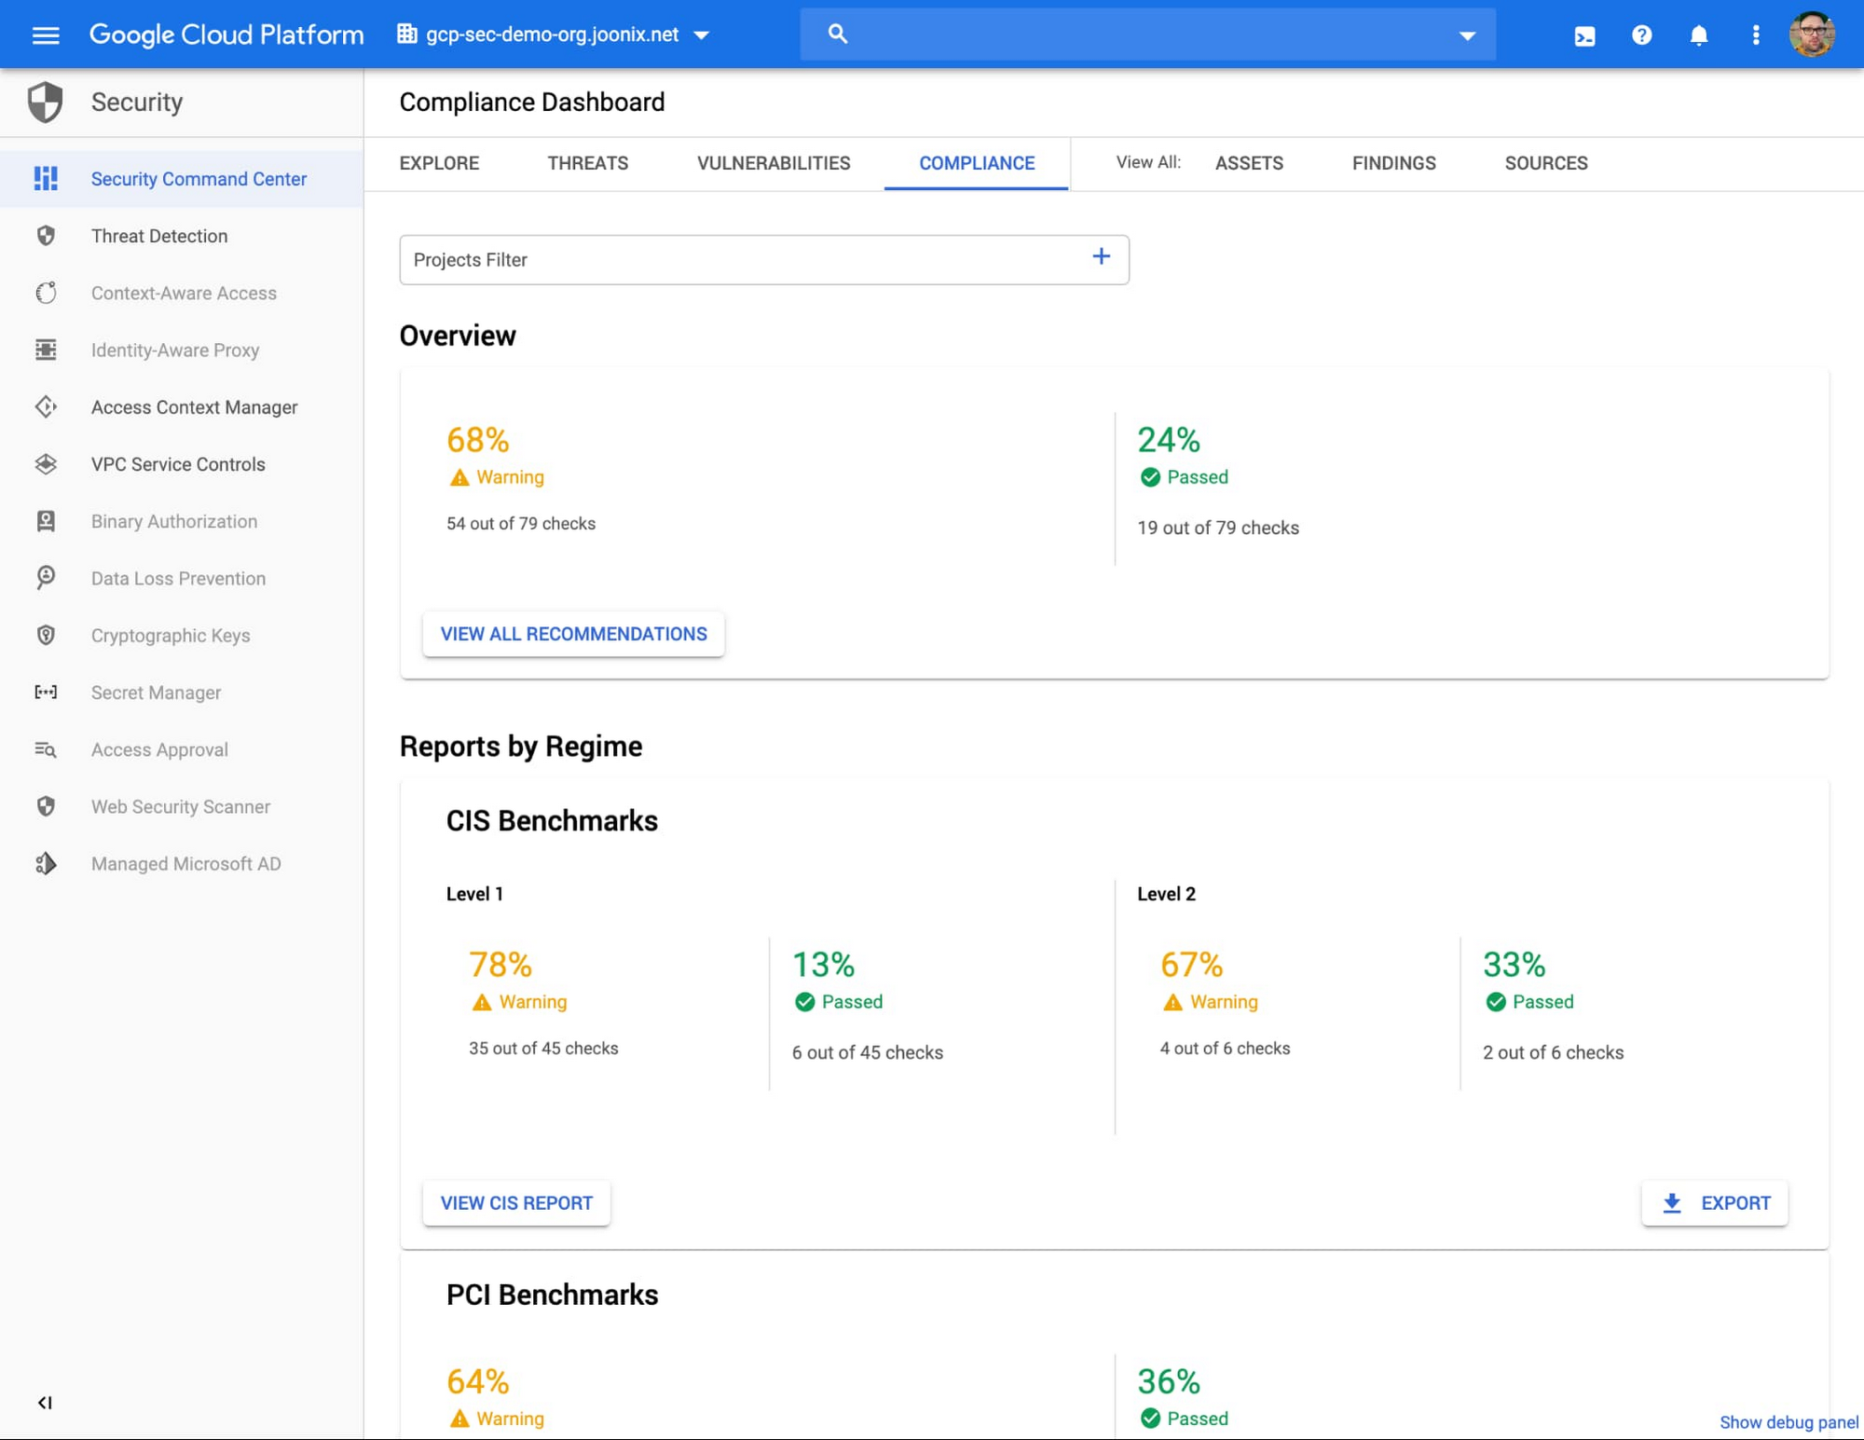Viewport: 1864px width, 1440px height.
Task: Click VIEW ALL RECOMMENDATIONS button
Action: [573, 634]
